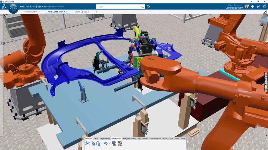Open the PPR Standard tab
Screen dimensions: 268x150
[x=143, y=139]
